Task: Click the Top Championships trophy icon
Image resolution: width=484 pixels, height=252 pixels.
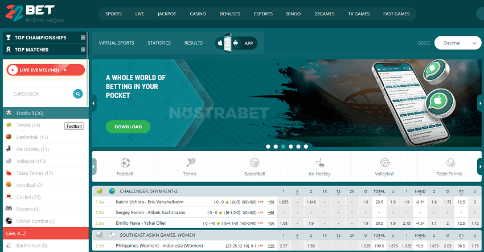Action: [9, 37]
